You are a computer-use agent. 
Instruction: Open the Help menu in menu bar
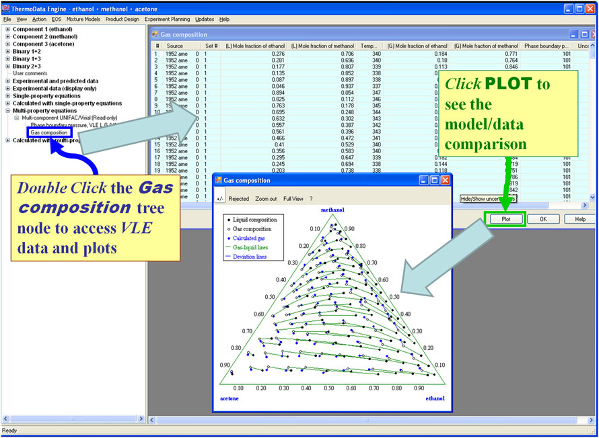[x=224, y=19]
